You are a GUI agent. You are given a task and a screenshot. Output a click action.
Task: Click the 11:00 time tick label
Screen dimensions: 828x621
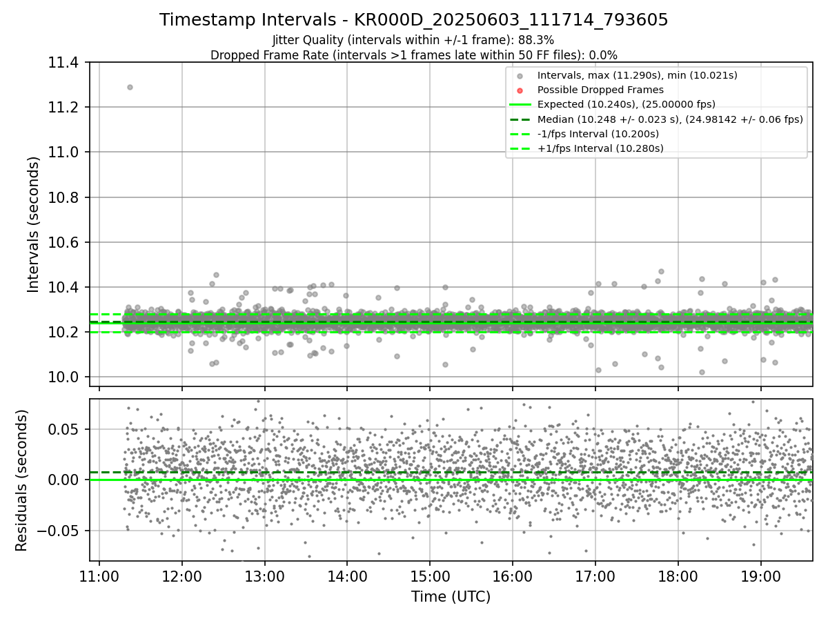click(99, 576)
